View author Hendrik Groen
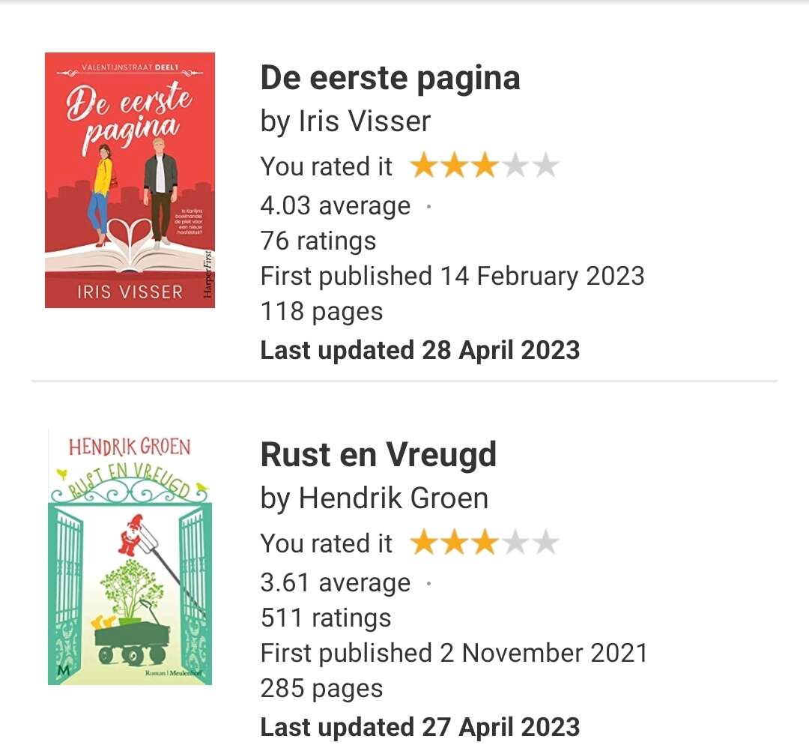The image size is (809, 751). pyautogui.click(x=394, y=498)
